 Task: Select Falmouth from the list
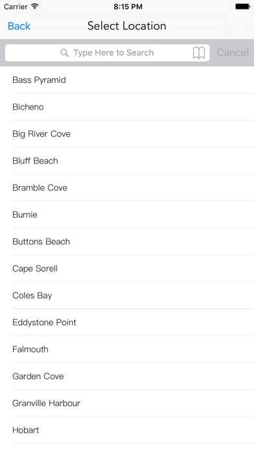point(127,349)
